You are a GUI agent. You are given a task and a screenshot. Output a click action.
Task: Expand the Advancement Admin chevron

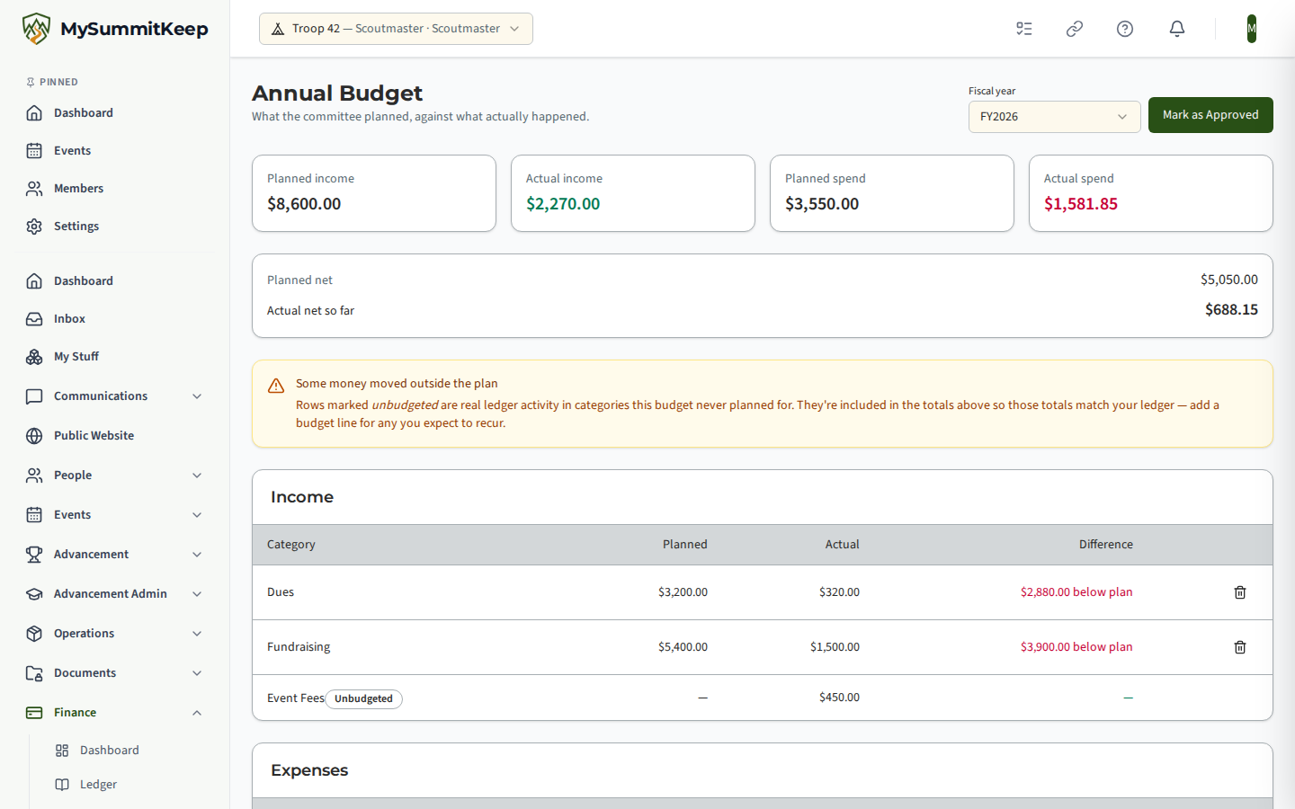[197, 594]
